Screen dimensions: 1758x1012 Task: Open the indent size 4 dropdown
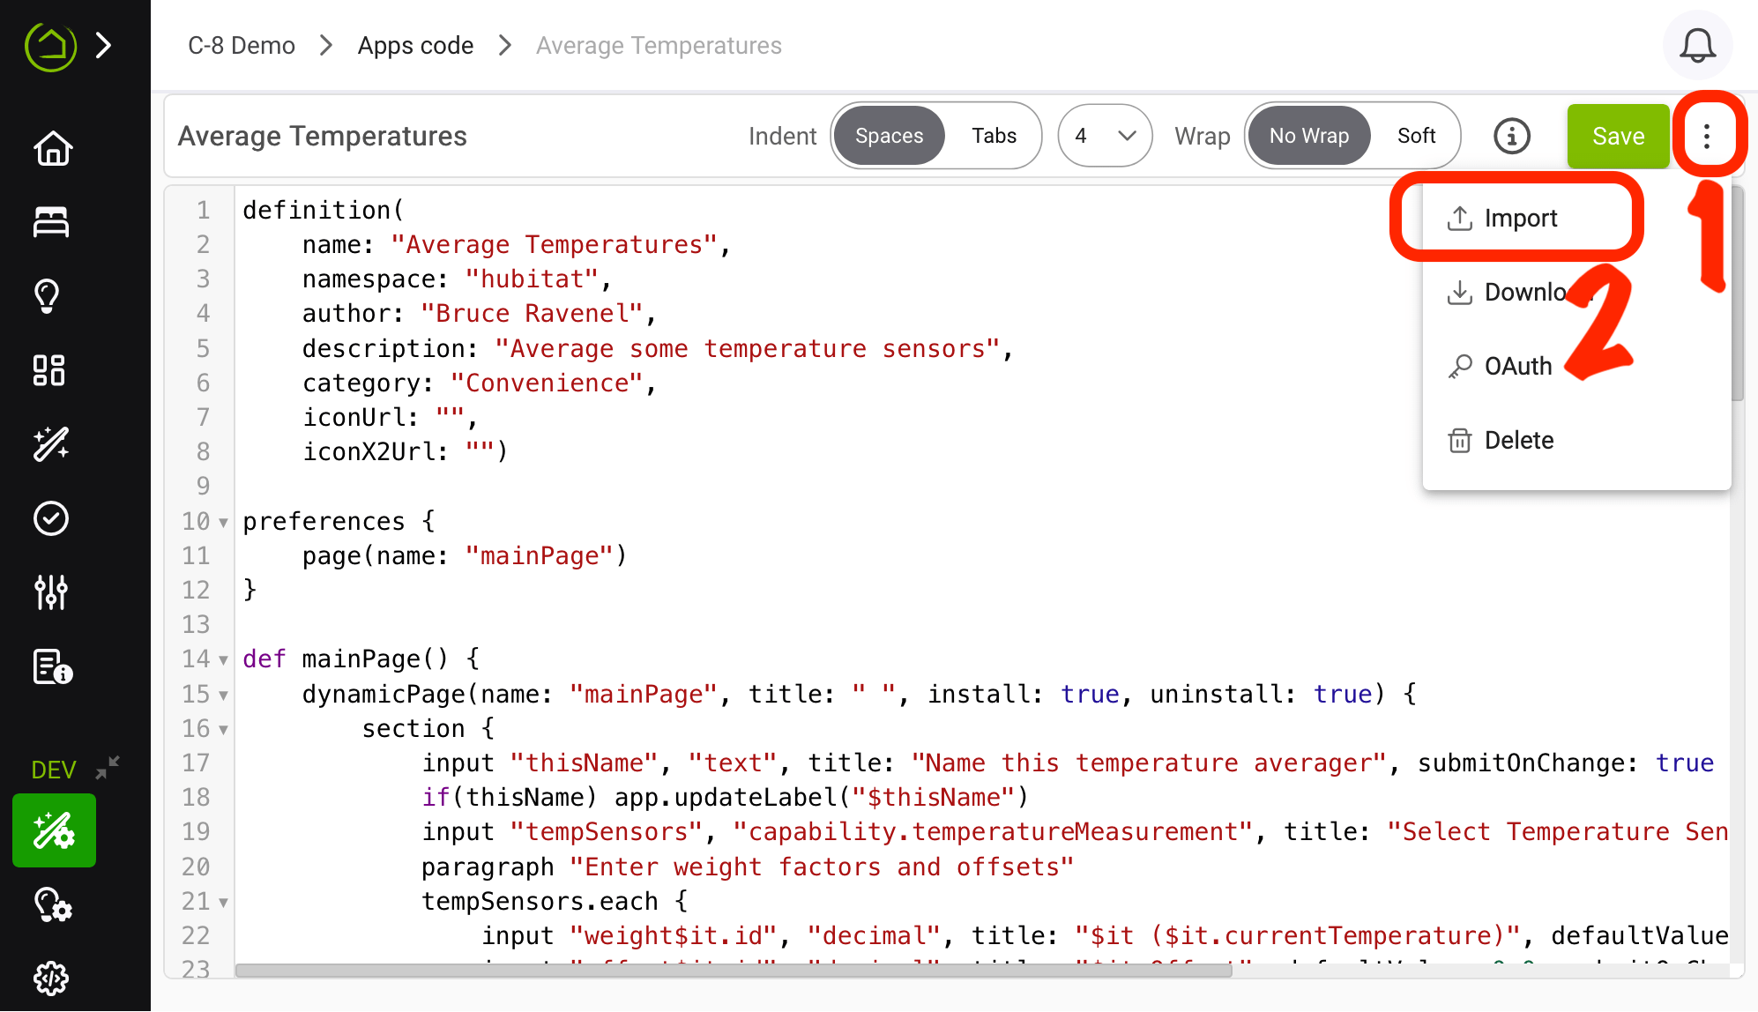tap(1105, 136)
